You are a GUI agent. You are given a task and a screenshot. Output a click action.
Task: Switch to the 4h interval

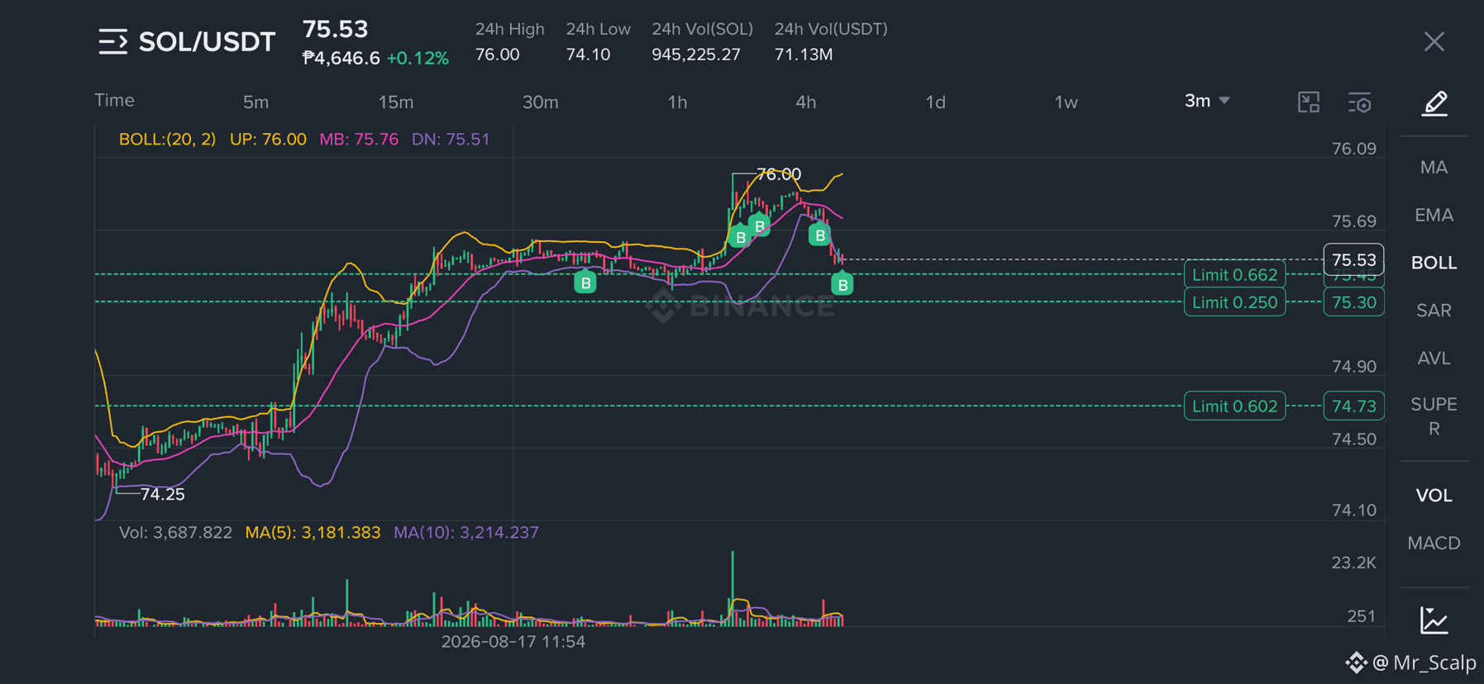[806, 102]
